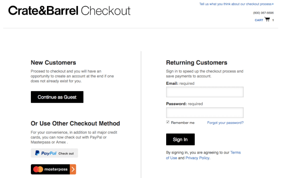Click the PayPal Check out text
The height and width of the screenshot is (178, 281).
(66, 154)
